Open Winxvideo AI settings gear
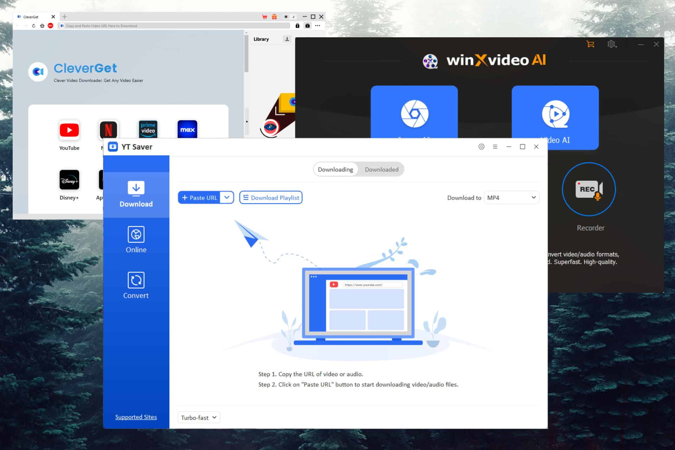675x450 pixels. tap(612, 44)
